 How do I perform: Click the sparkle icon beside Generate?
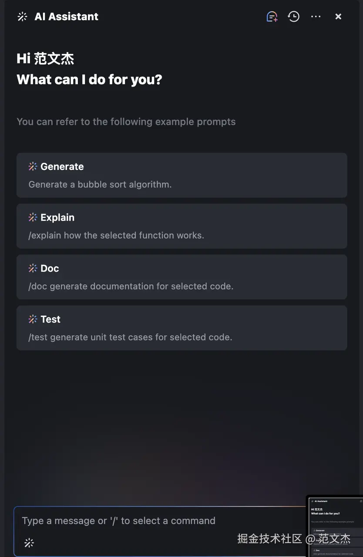click(x=33, y=166)
